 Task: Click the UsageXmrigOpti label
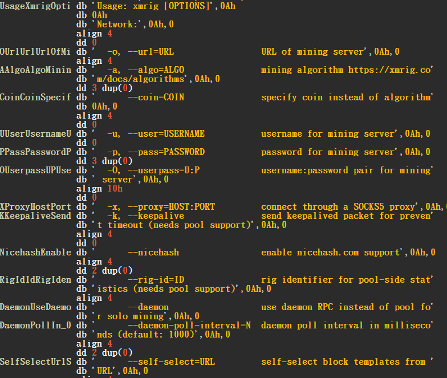tap(35, 6)
